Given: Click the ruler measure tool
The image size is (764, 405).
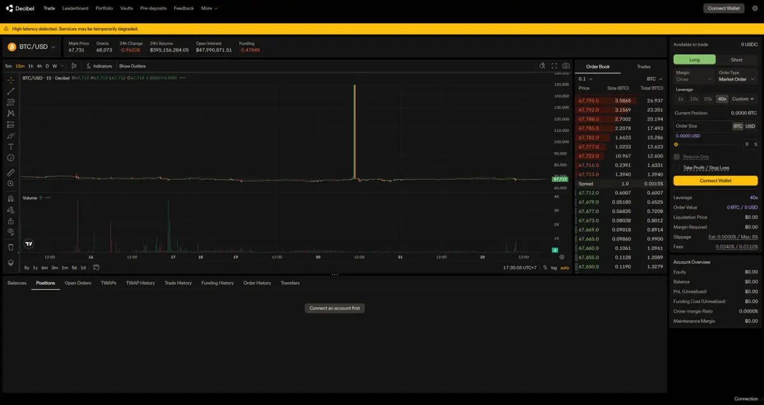Looking at the screenshot, I should point(11,173).
